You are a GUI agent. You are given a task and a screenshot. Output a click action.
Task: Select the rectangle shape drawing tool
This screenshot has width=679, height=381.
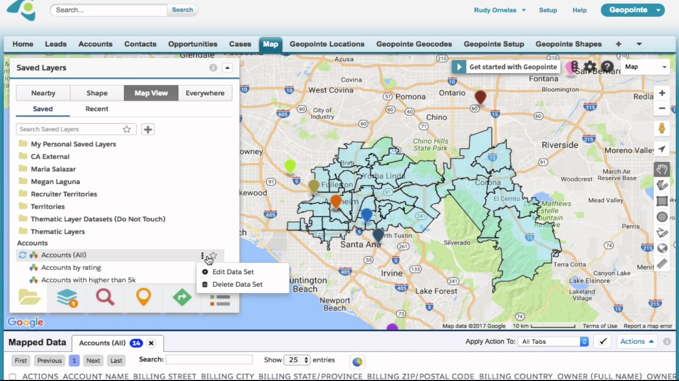pyautogui.click(x=662, y=201)
